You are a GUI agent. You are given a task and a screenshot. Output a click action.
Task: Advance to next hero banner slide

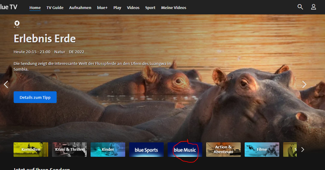pos(304,84)
